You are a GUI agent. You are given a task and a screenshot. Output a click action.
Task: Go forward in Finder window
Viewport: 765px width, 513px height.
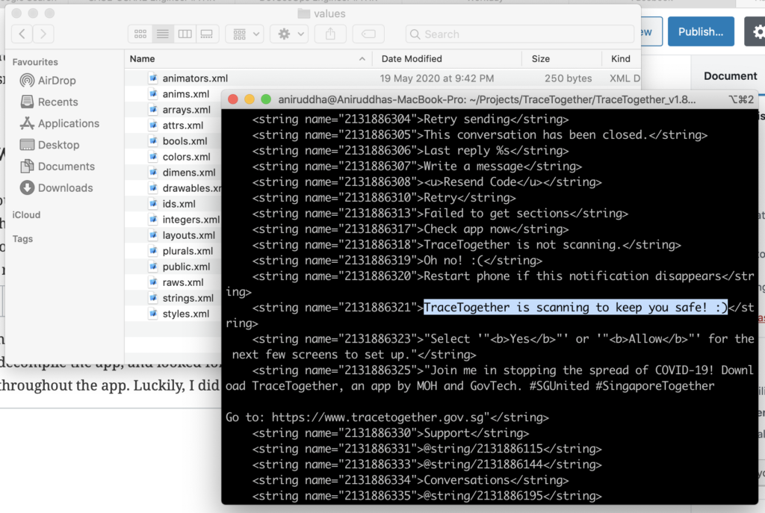click(x=43, y=34)
